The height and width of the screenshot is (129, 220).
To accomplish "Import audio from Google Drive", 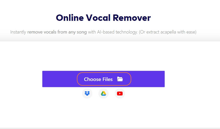I will pos(104,93).
